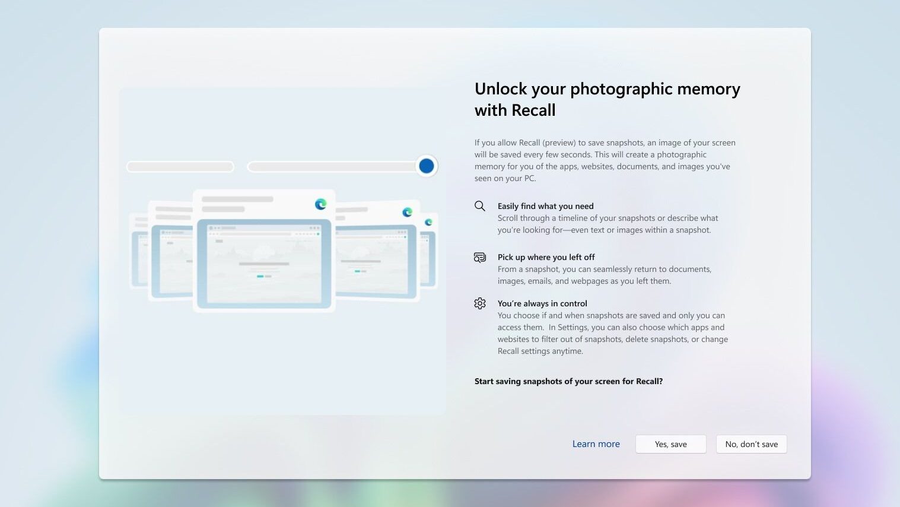The image size is (900, 507).
Task: Click the magnifying glass search icon
Action: pos(480,206)
